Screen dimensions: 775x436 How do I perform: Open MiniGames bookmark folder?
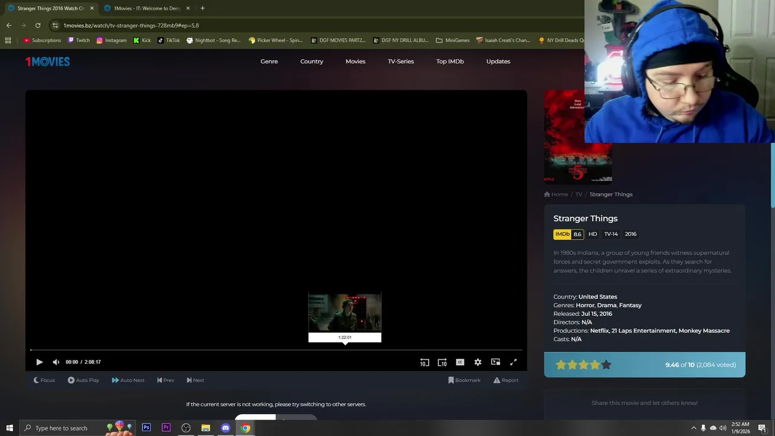click(452, 41)
